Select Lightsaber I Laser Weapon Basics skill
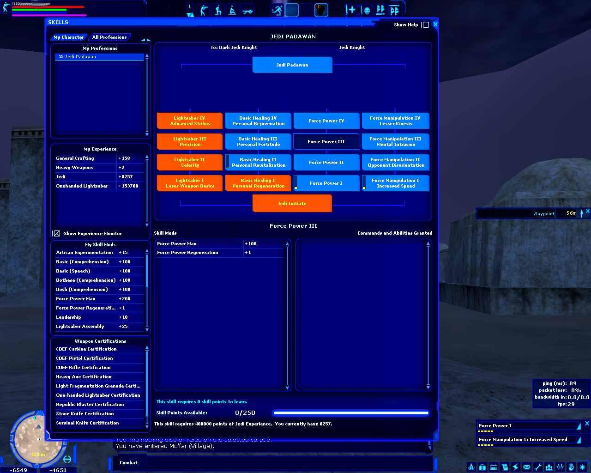Viewport: 591px width, 473px height. [x=190, y=183]
